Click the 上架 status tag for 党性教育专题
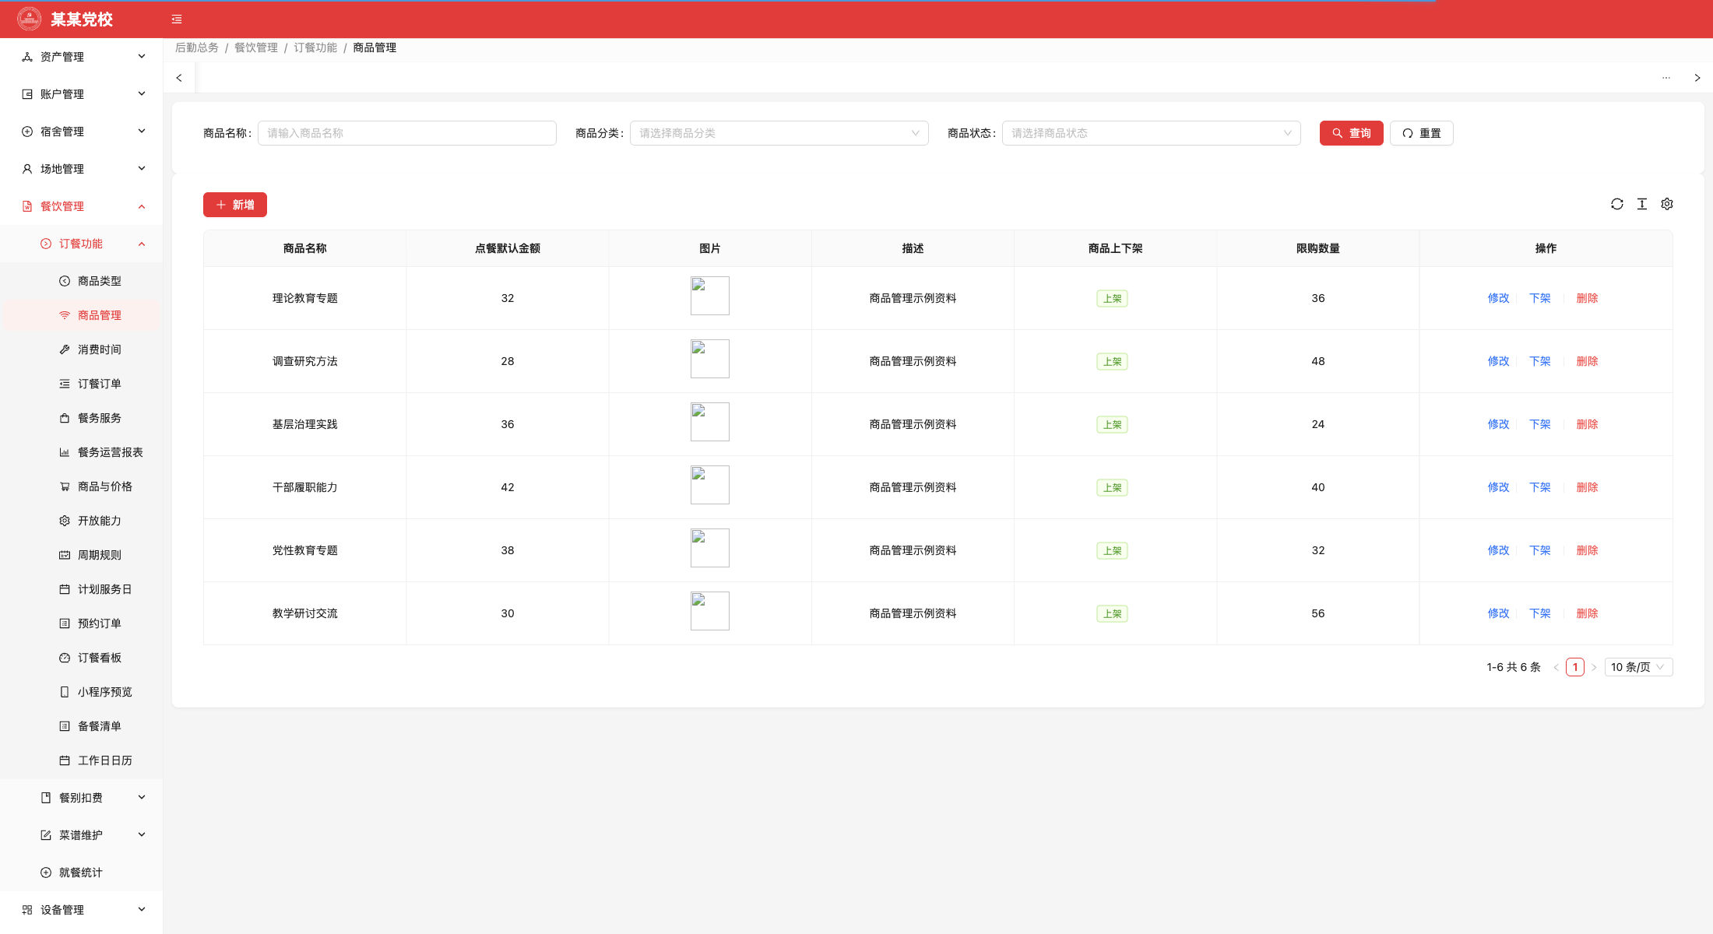Screen dimensions: 1713x934 tap(1112, 550)
